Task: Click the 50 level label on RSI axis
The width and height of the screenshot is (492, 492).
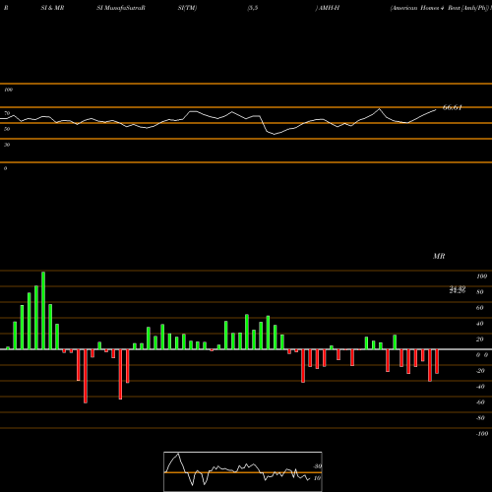Action: (7, 129)
